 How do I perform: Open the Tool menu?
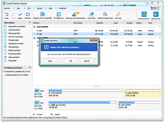(x=29, y=8)
